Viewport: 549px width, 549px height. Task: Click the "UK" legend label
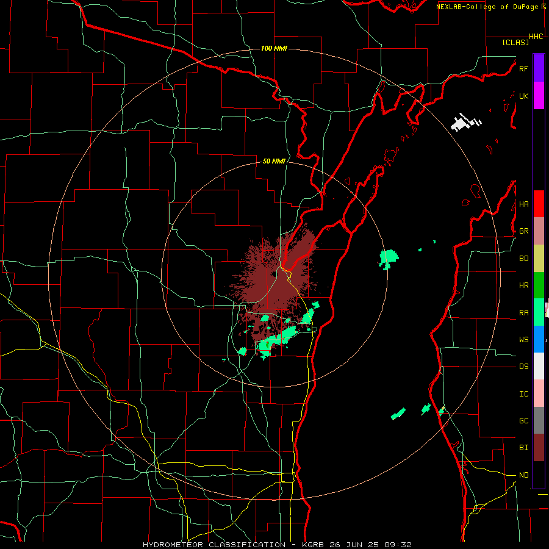[523, 96]
